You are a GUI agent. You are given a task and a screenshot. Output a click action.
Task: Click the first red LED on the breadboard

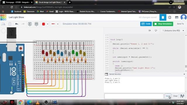(43, 52)
